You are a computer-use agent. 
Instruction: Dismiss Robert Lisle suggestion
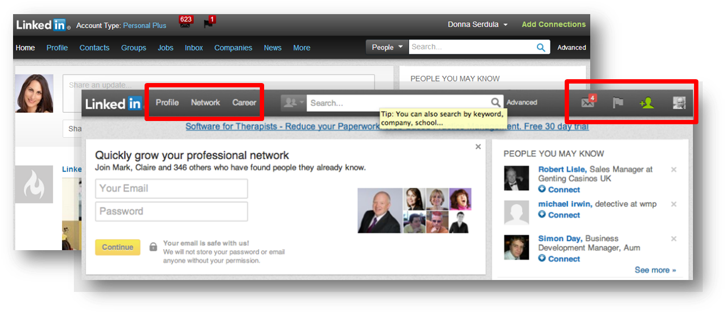[x=674, y=170]
